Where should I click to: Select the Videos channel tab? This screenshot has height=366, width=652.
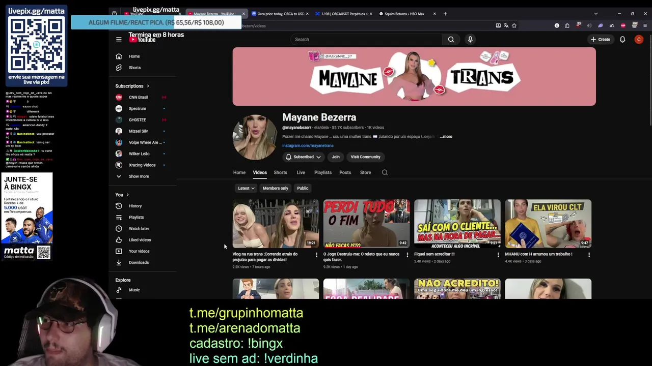pyautogui.click(x=260, y=172)
